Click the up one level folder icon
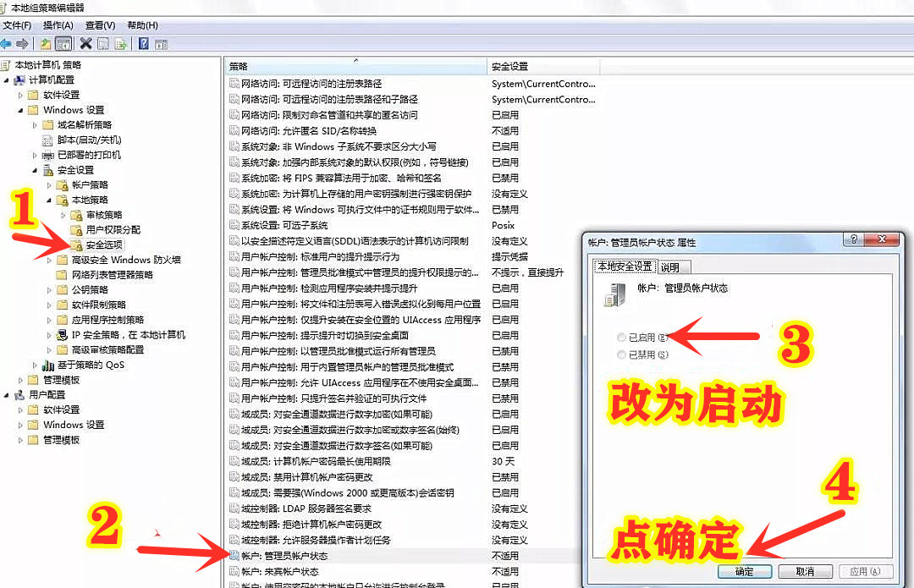This screenshot has height=588, width=914. pos(47,43)
